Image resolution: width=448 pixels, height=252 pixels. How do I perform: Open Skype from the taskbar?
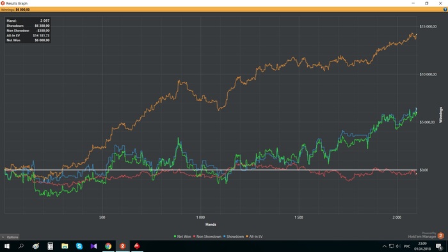click(x=79, y=246)
